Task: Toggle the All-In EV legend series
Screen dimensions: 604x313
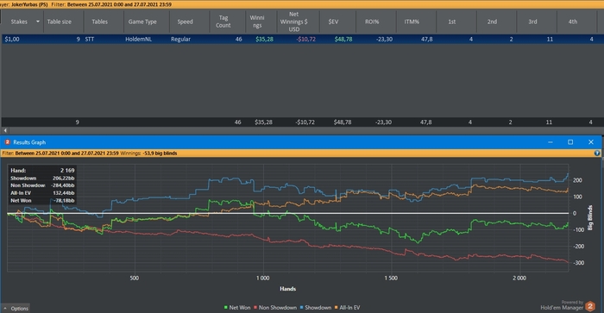Action: 347,308
